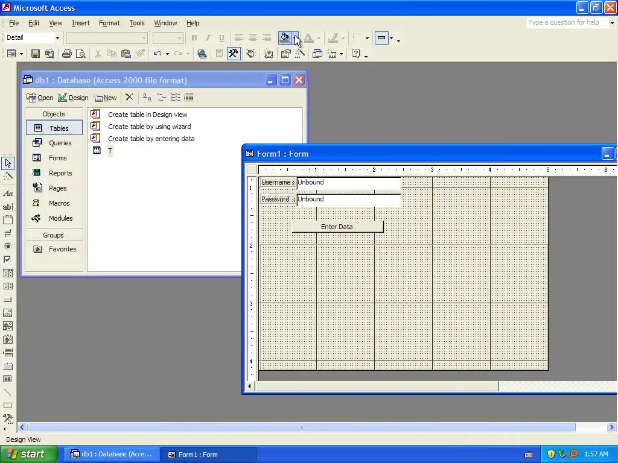Click the New button in the db1 window

[105, 98]
